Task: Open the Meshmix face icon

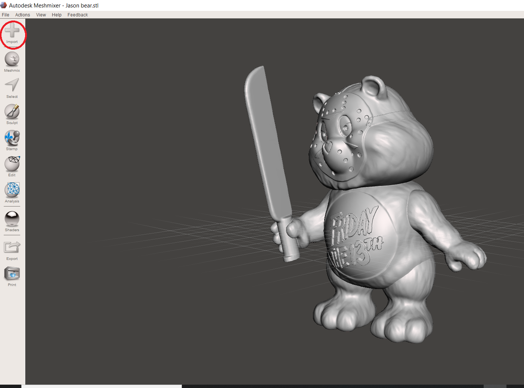Action: [12, 59]
